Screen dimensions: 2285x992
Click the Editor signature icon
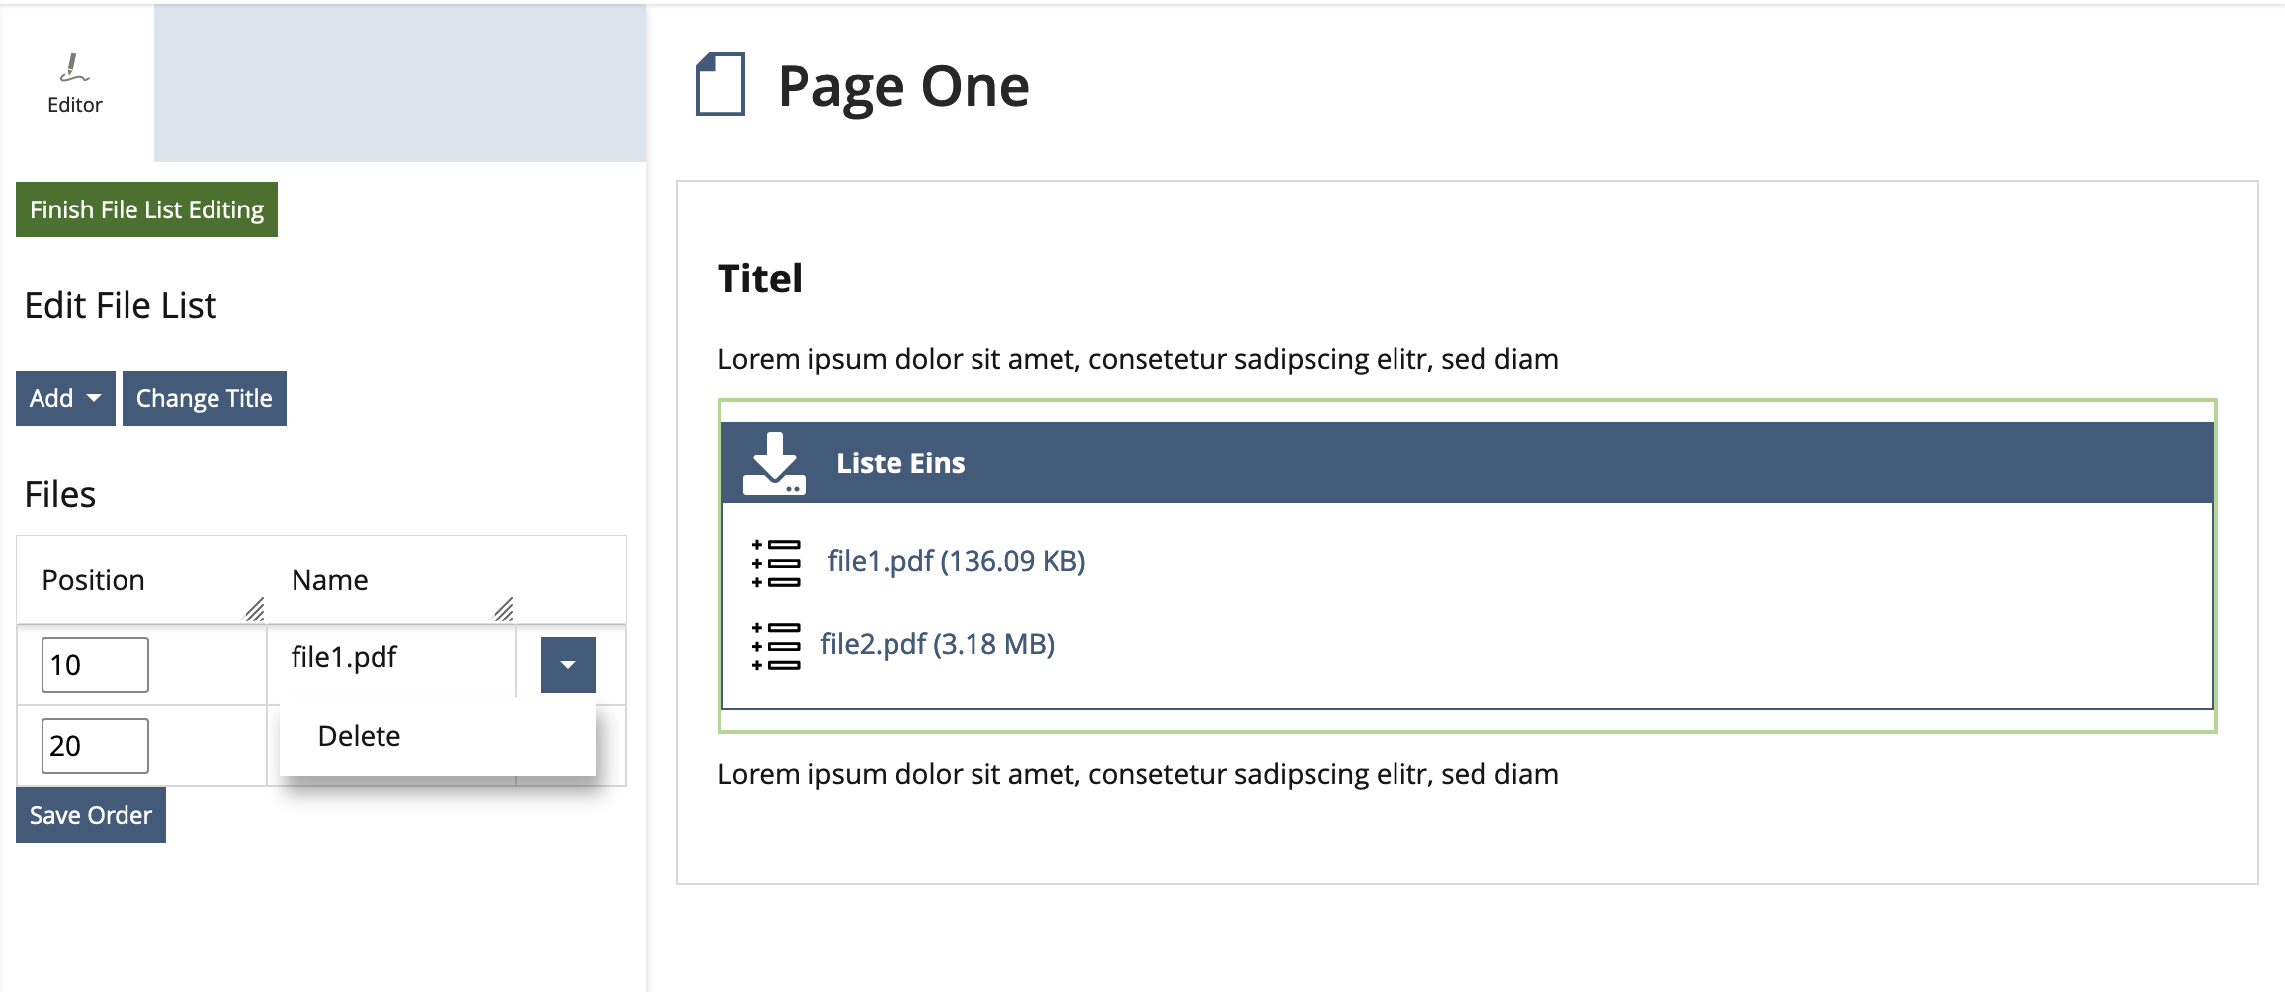coord(74,68)
